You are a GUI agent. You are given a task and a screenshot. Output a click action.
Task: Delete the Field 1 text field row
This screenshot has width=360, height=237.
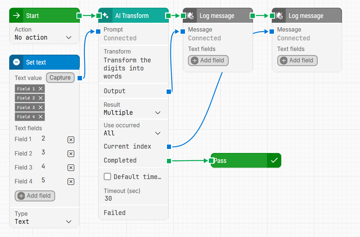pos(71,140)
